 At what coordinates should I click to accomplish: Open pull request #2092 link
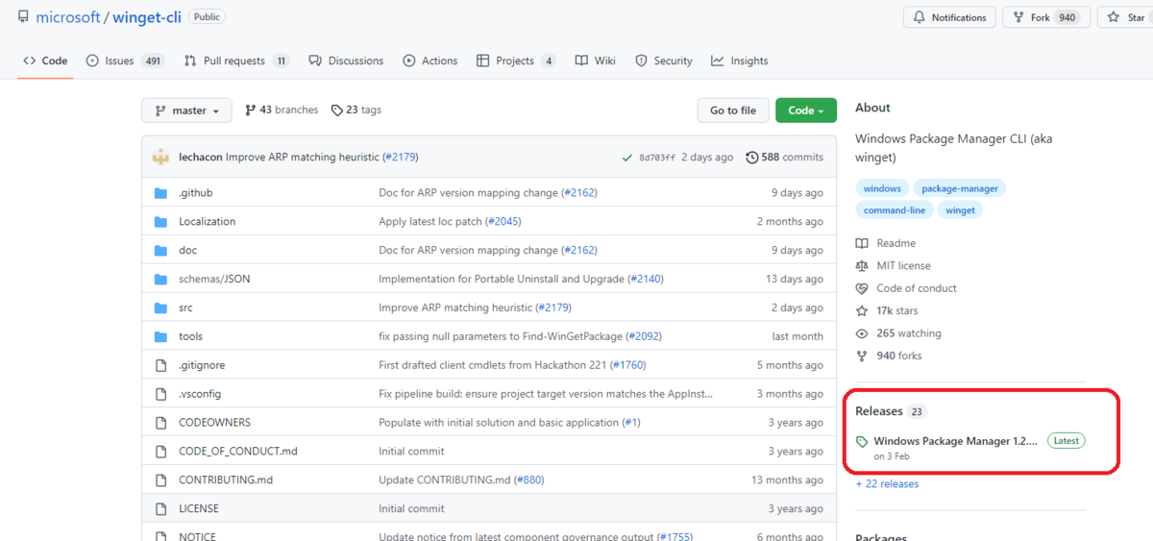click(x=644, y=336)
